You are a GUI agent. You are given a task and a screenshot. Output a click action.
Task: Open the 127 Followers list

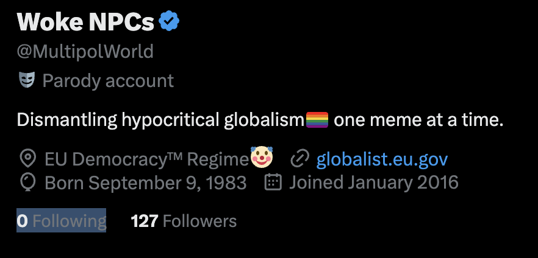click(x=184, y=221)
